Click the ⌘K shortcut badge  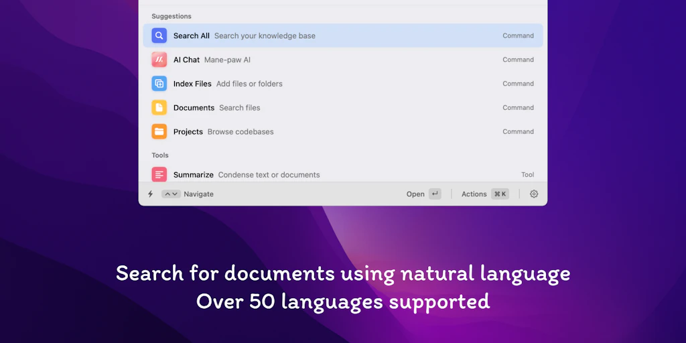point(500,194)
